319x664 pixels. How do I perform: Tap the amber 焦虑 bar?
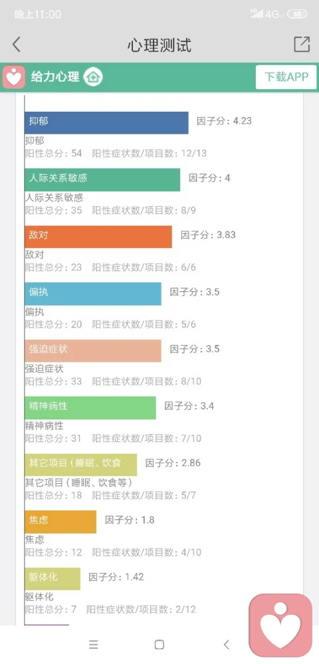(x=60, y=522)
